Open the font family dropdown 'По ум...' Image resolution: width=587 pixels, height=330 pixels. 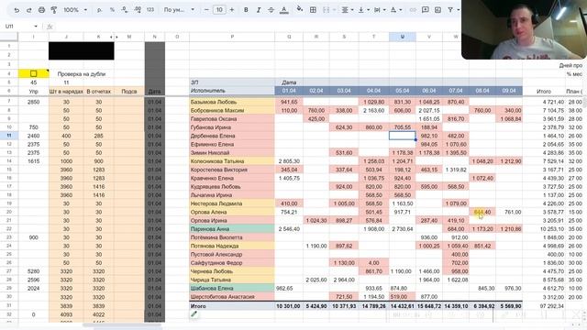[179, 10]
